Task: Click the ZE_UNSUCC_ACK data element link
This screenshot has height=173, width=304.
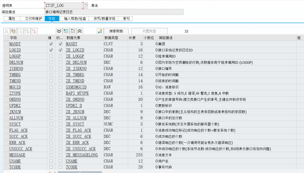Action: click(81, 149)
